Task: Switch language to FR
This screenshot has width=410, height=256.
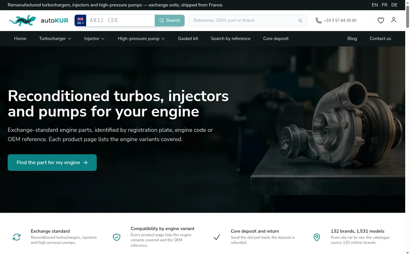Action: pos(384,5)
